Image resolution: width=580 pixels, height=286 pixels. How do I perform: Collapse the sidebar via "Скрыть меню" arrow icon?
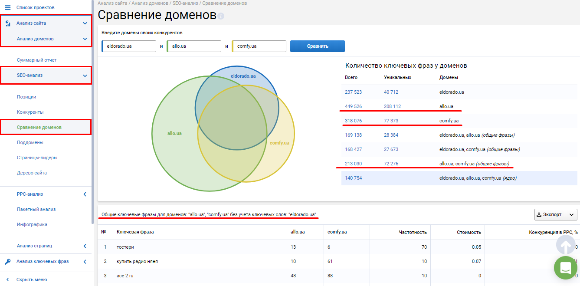pyautogui.click(x=7, y=279)
